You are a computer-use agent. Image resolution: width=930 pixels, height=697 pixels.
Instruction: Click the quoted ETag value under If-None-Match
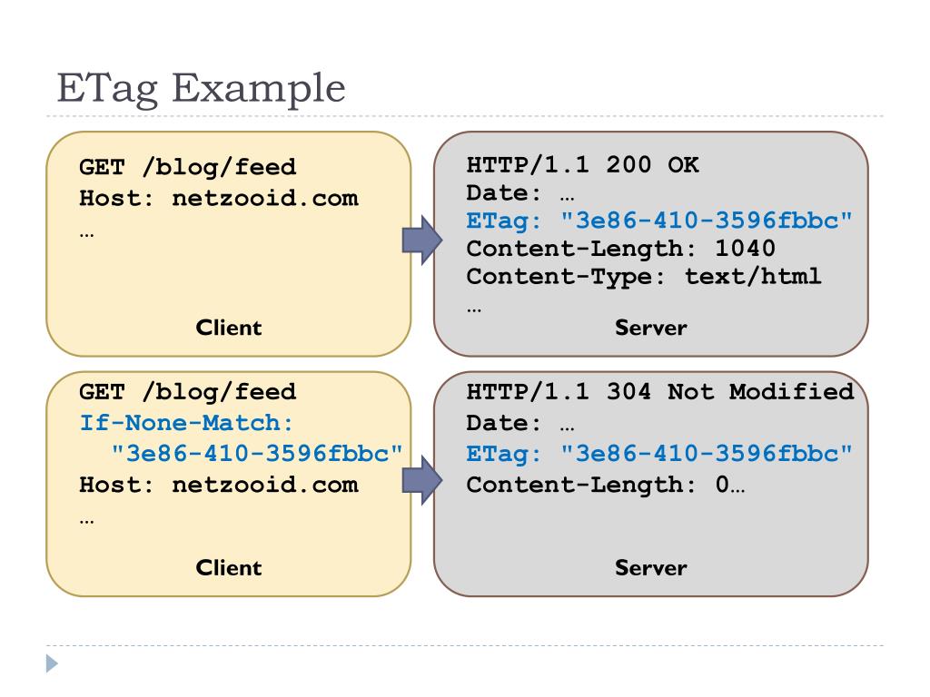point(257,453)
